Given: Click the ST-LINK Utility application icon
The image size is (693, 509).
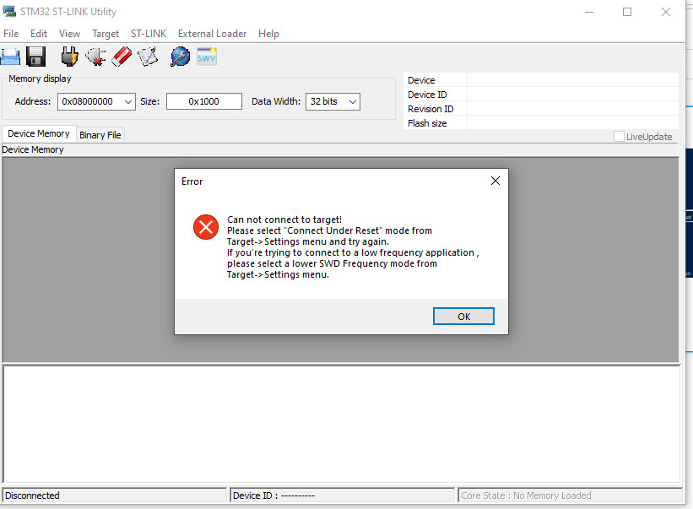Looking at the screenshot, I should (x=9, y=11).
